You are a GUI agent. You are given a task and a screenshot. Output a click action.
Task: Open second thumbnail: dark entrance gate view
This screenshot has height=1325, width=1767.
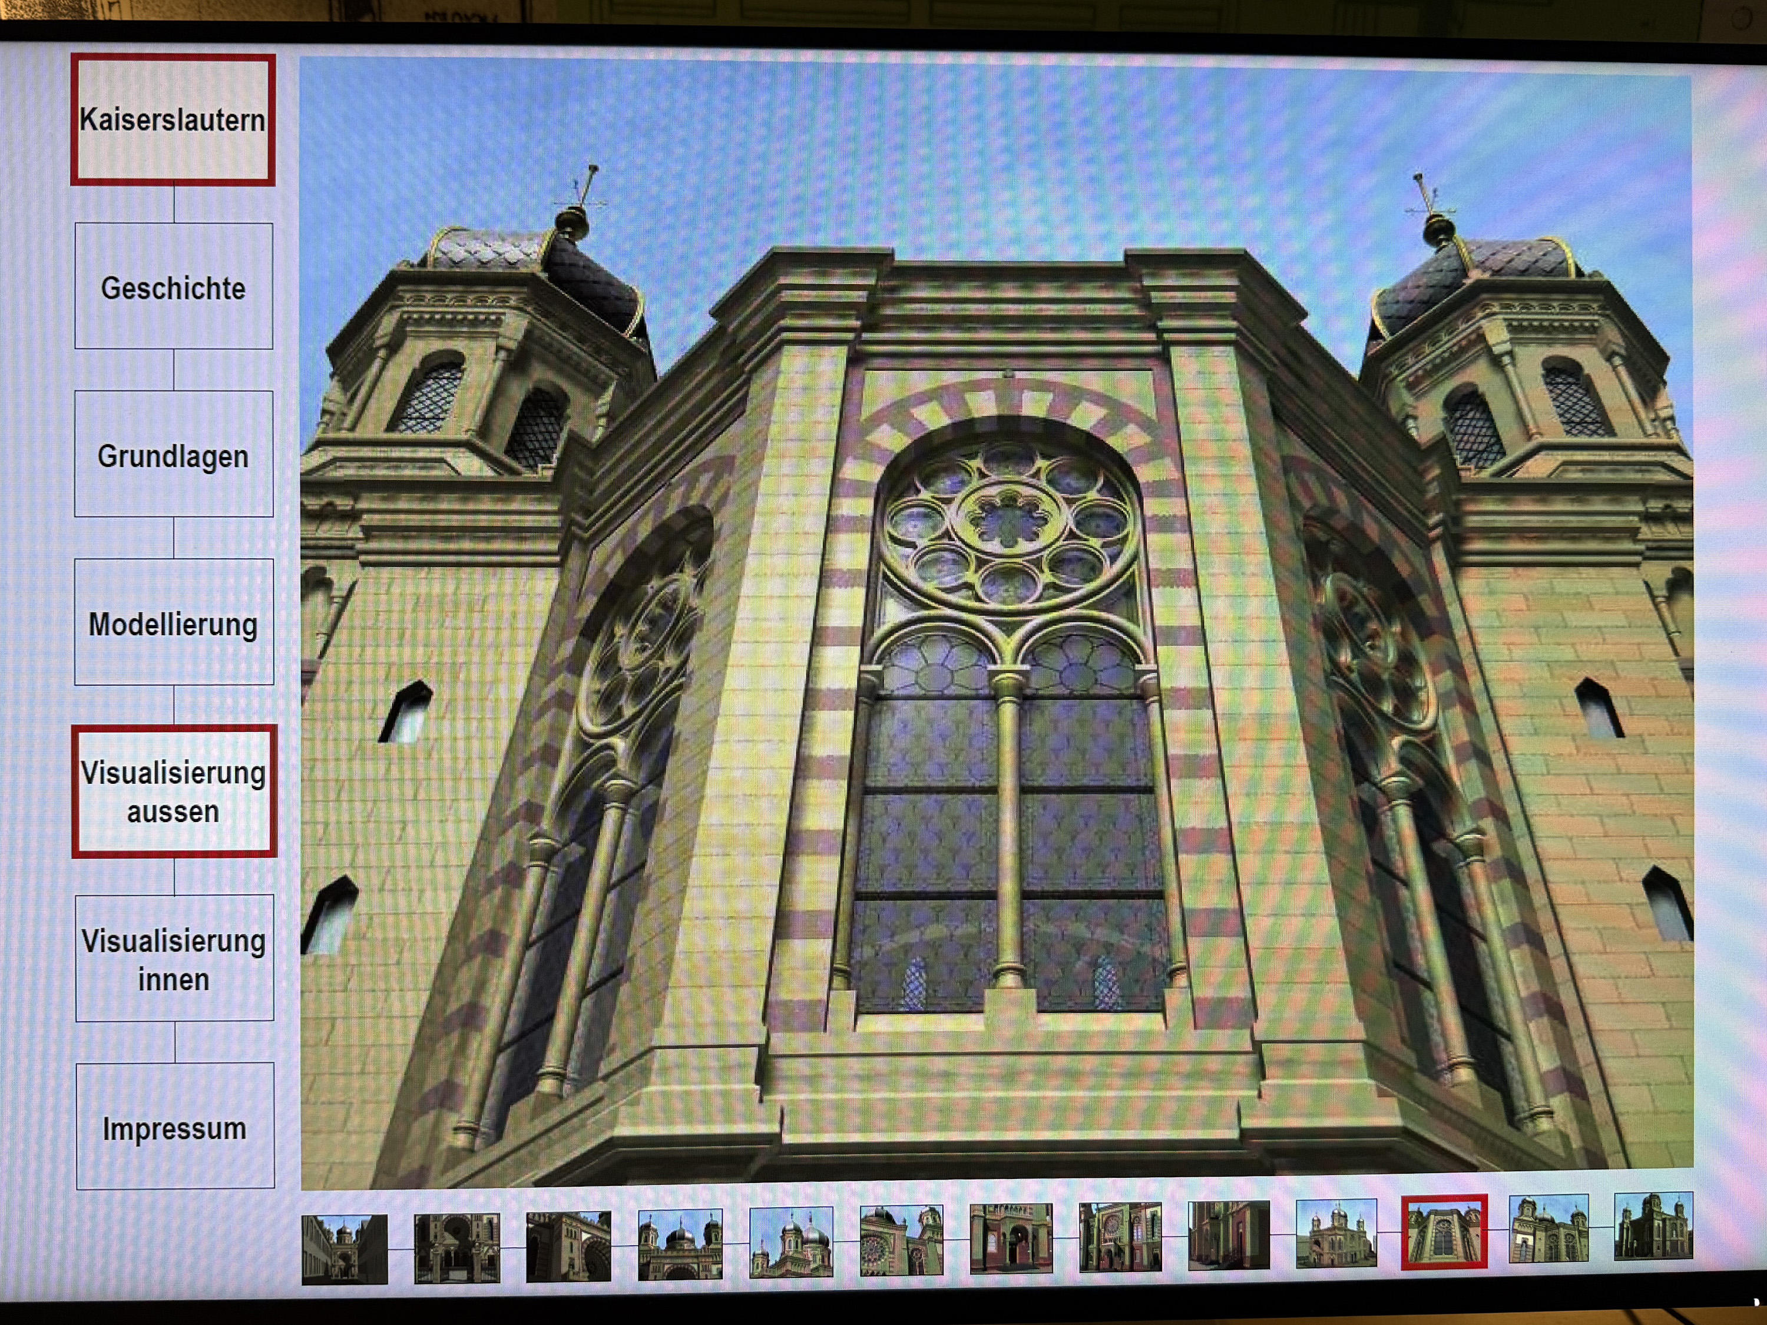[x=457, y=1247]
